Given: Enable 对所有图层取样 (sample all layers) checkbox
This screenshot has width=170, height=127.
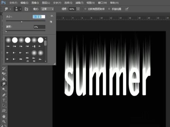Looking at the screenshot, I should coord(85,9).
